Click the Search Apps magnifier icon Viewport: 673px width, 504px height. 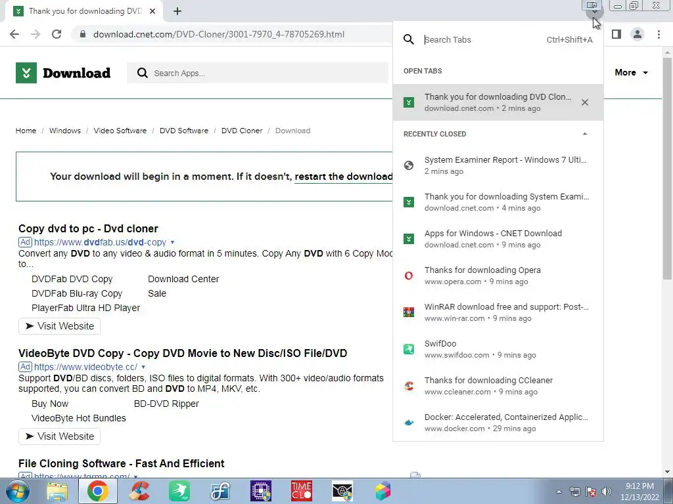tap(143, 73)
